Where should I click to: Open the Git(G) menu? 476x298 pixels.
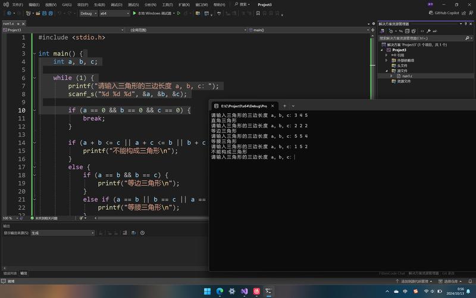[67, 5]
